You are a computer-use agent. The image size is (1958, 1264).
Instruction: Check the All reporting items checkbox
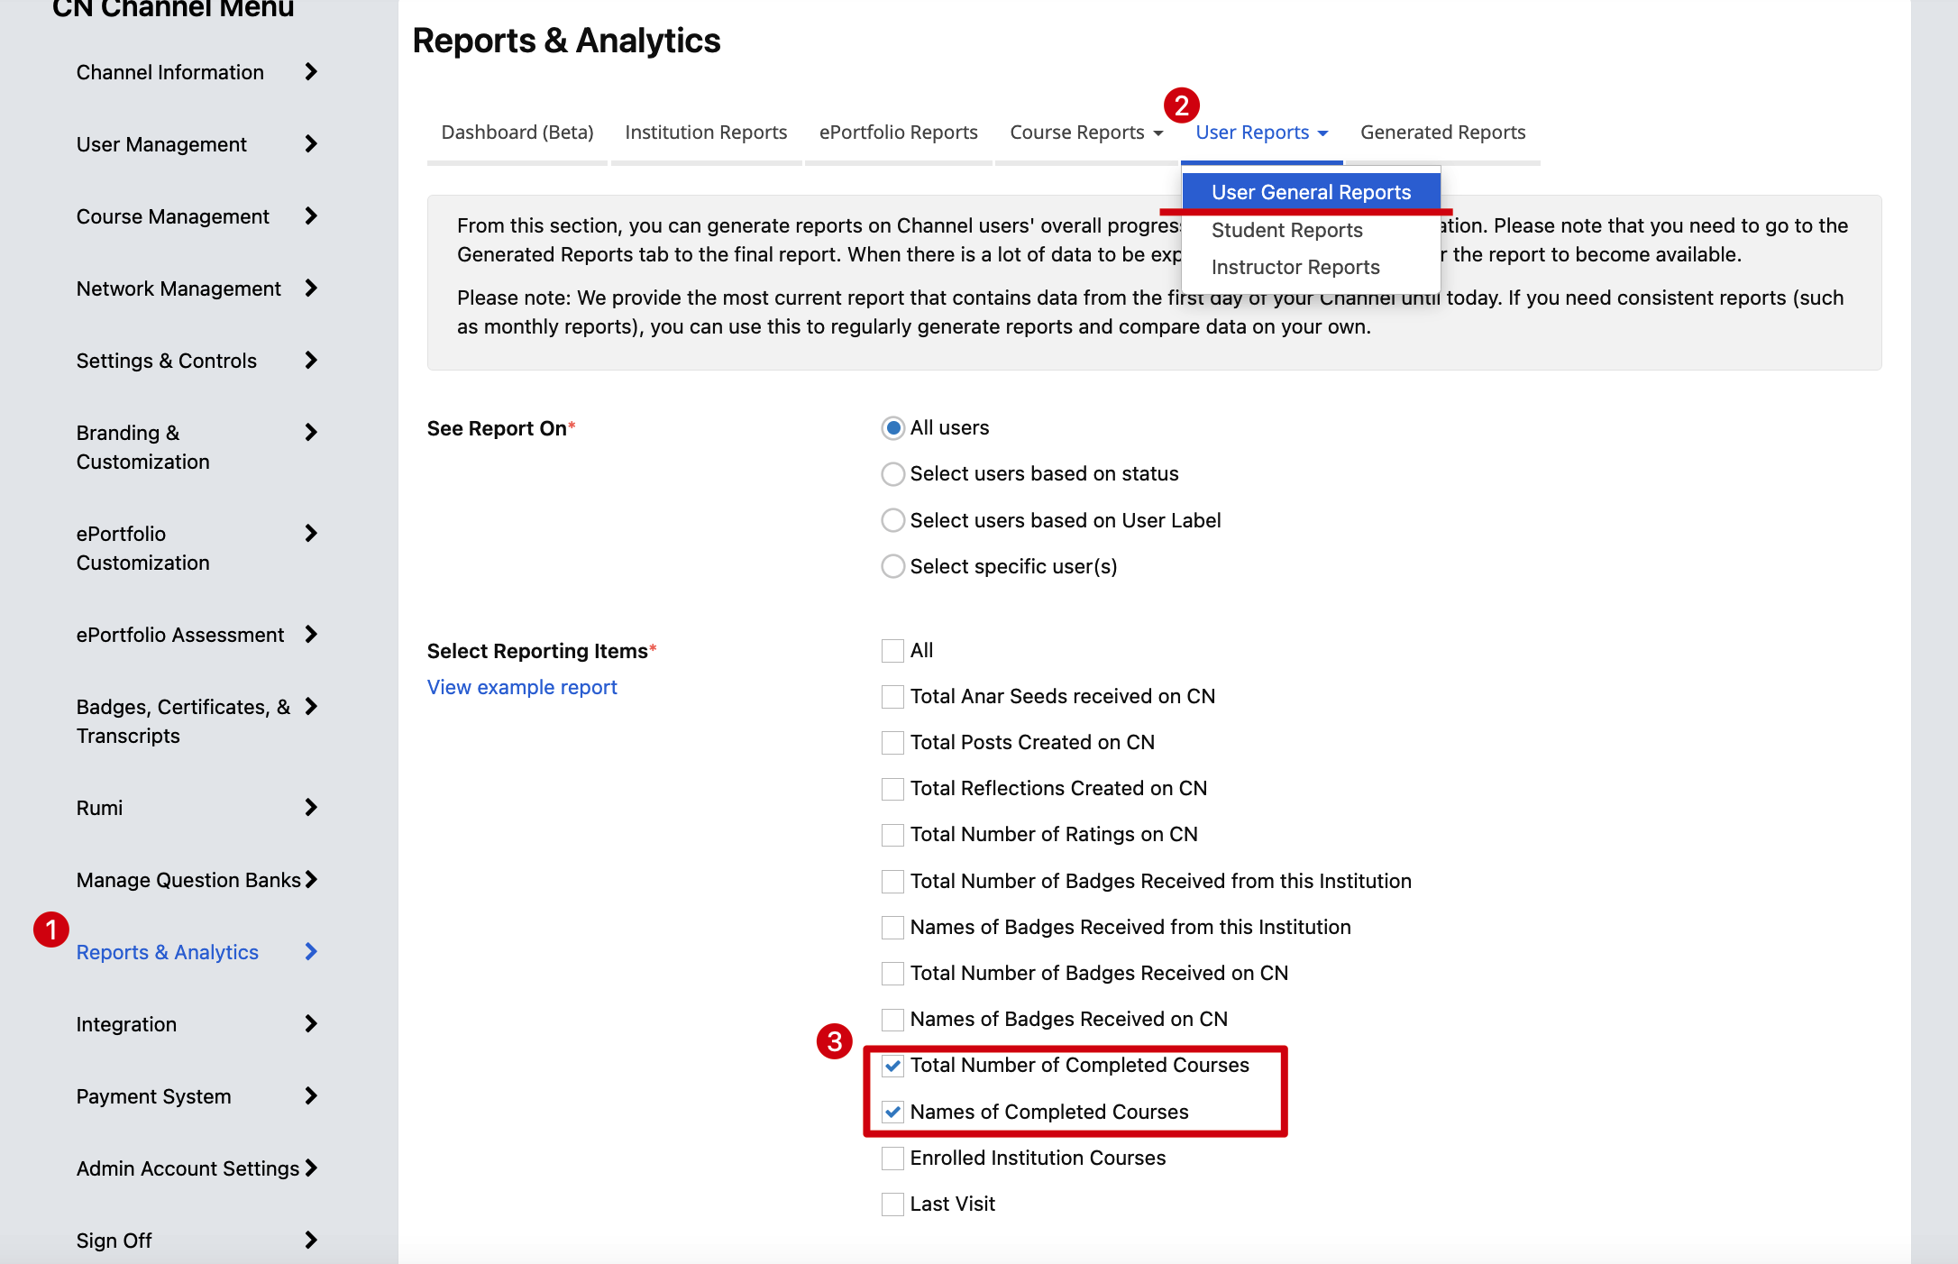[892, 651]
